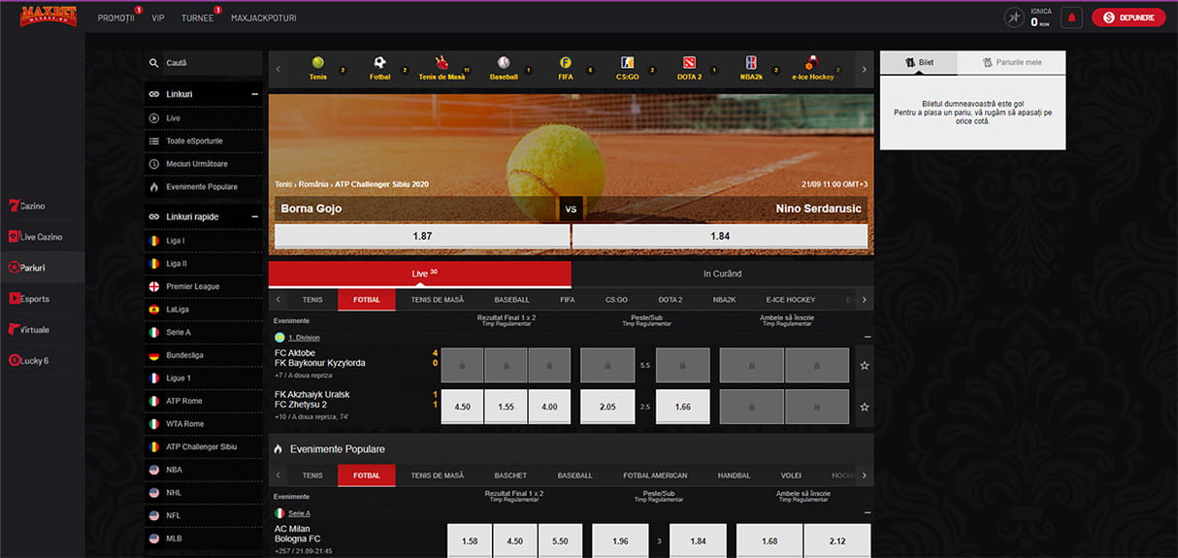Viewport: 1178px width, 558px height.
Task: Open the Lucky 6 section
Action: tap(42, 360)
